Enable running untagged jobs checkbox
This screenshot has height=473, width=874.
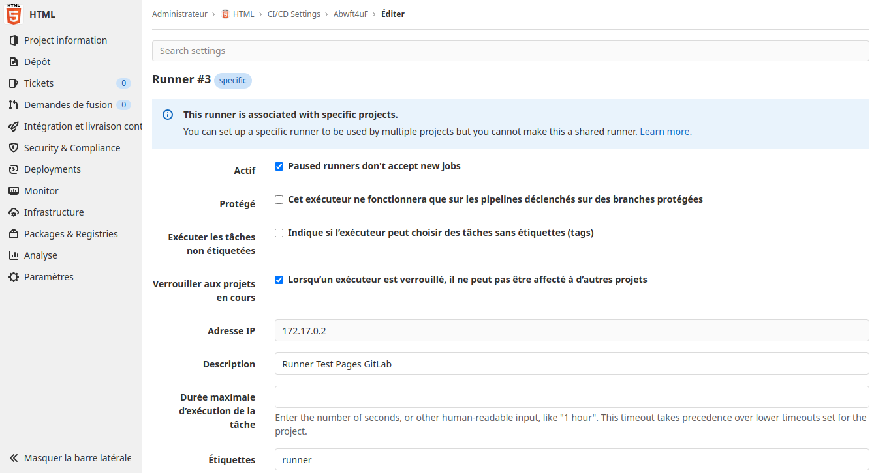pos(279,233)
